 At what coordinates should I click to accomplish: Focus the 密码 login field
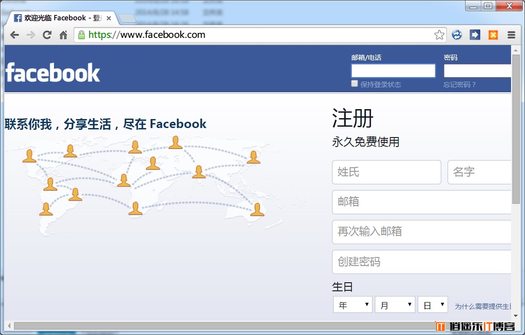pyautogui.click(x=477, y=71)
